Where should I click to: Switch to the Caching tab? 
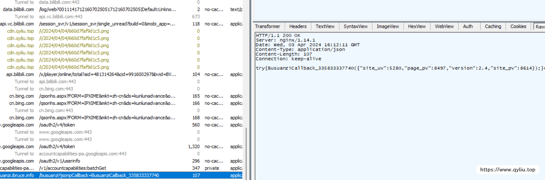(x=493, y=26)
